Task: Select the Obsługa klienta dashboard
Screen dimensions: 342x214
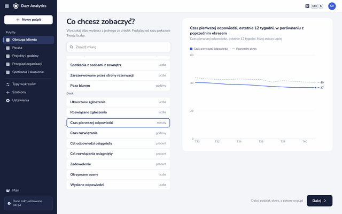Action: (x=28, y=40)
